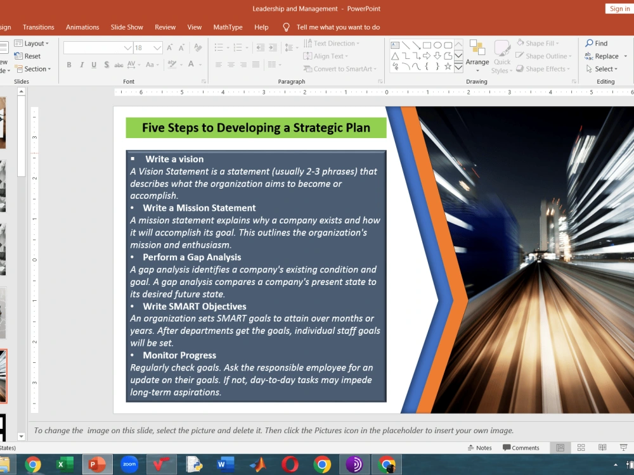Justify paragraph text
Image resolution: width=634 pixels, height=475 pixels.
256,65
